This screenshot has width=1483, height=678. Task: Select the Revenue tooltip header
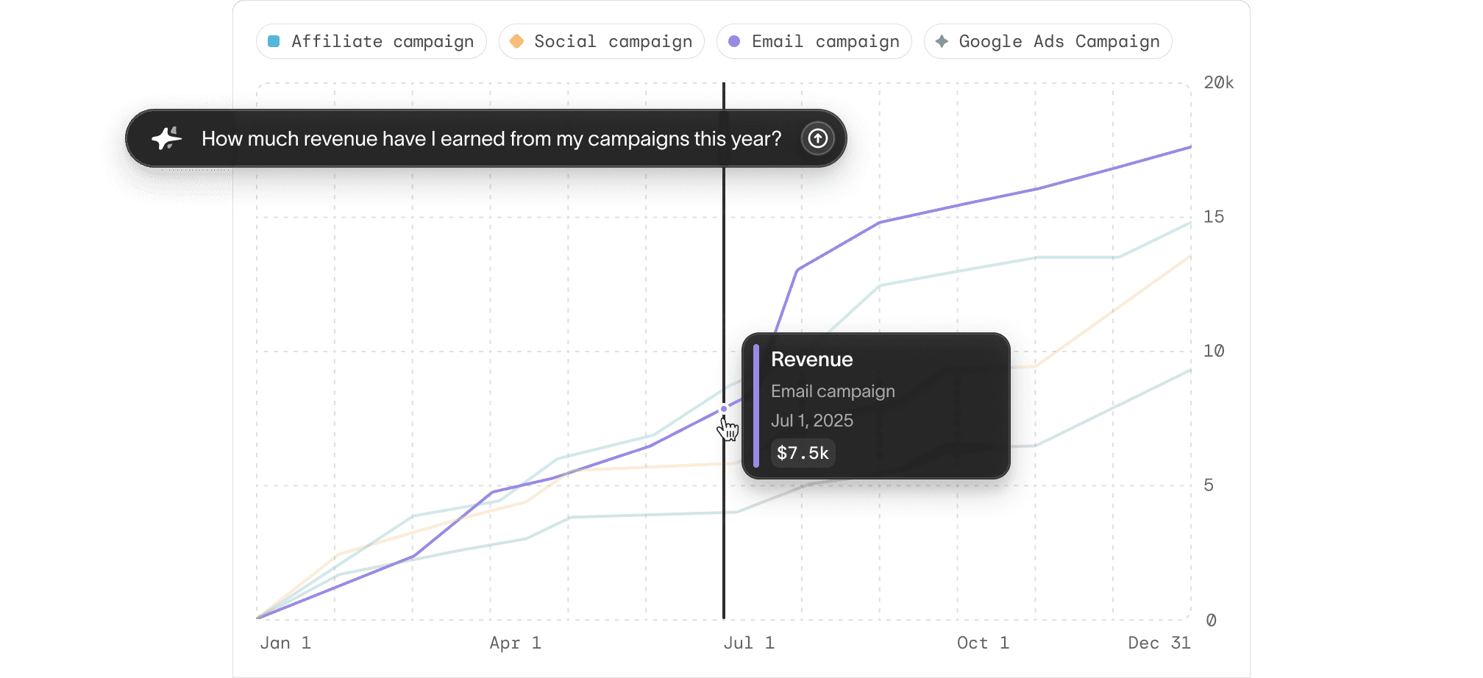(x=811, y=360)
